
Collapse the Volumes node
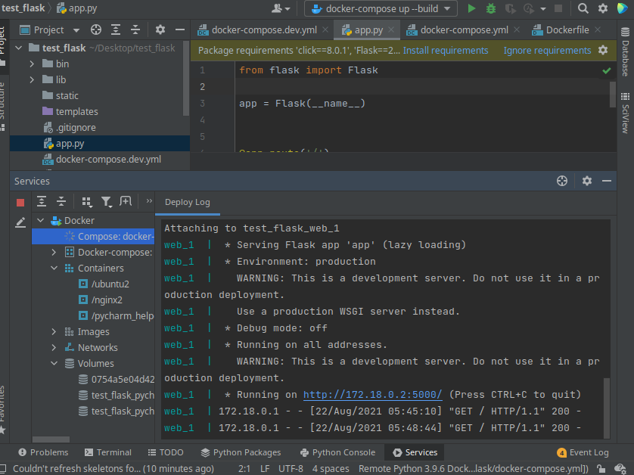point(54,363)
